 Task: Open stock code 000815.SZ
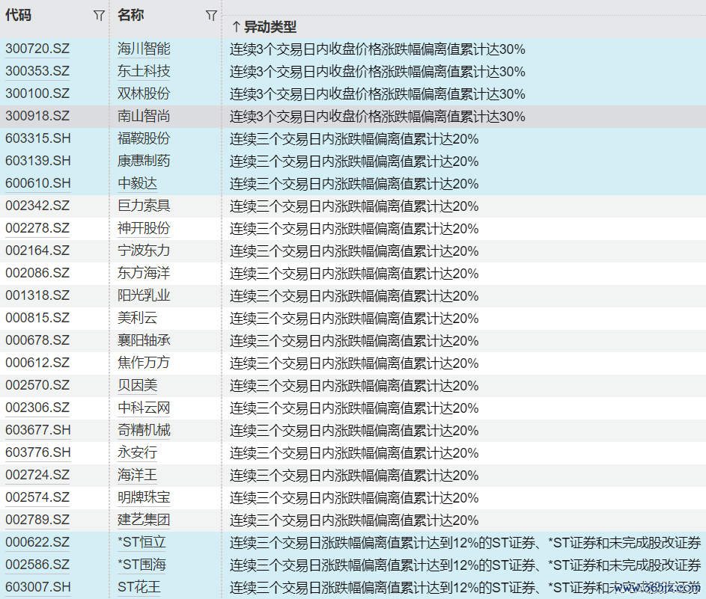(37, 318)
